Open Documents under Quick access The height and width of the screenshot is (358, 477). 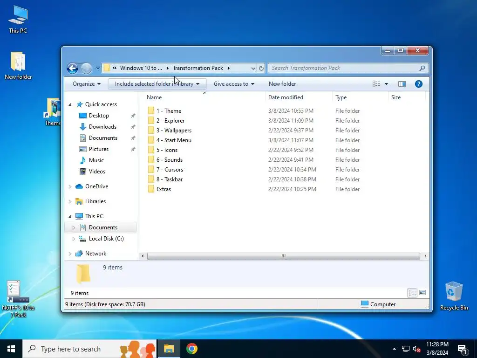(x=103, y=138)
